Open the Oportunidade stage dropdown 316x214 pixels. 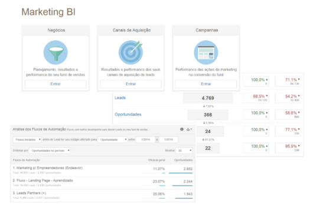tap(113, 140)
